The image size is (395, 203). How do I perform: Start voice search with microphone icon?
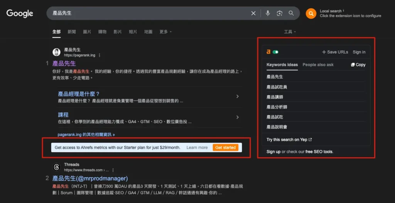[x=268, y=13]
